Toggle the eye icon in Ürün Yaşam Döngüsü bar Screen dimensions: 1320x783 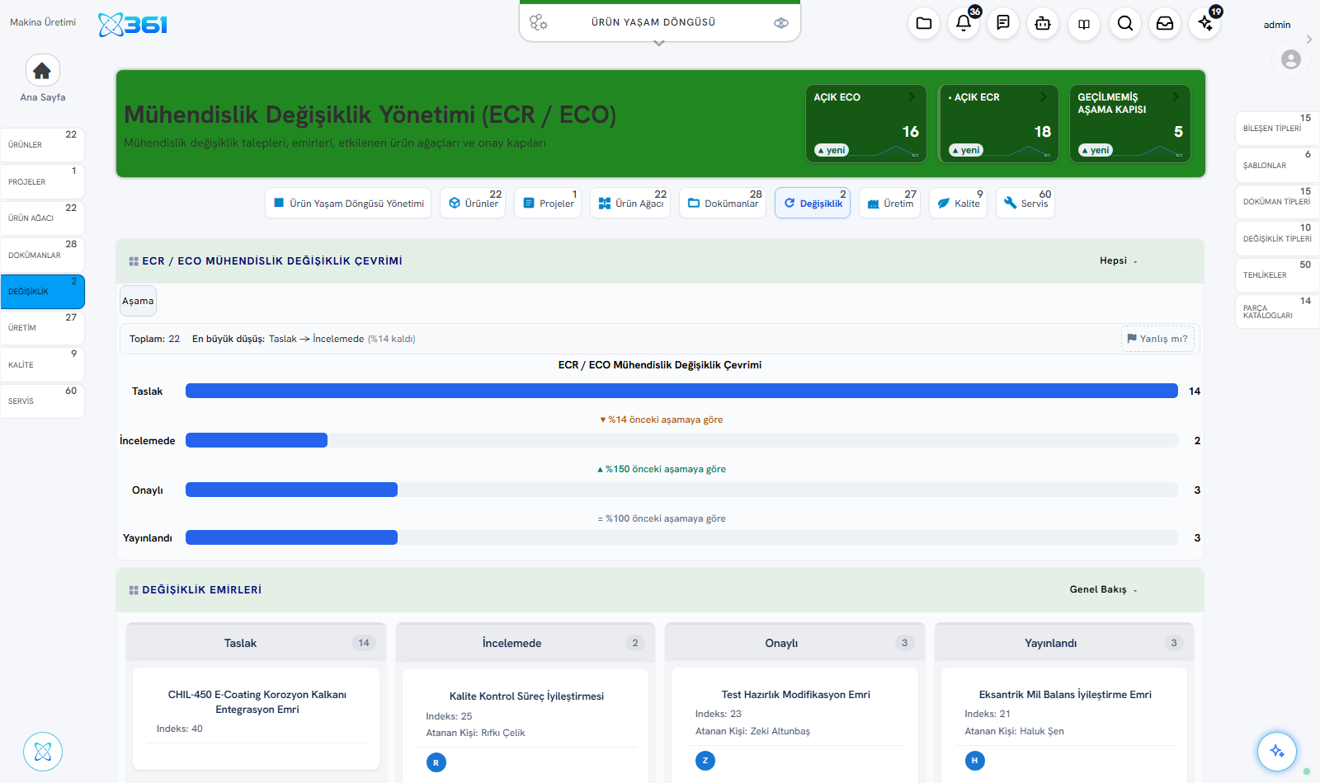pyautogui.click(x=781, y=23)
